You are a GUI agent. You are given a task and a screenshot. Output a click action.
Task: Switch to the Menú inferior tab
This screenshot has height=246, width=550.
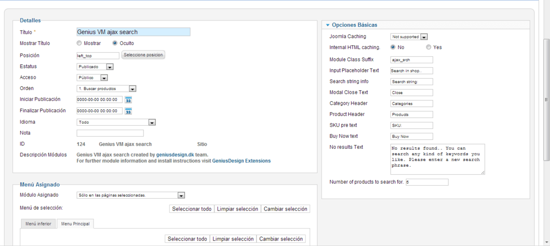coord(38,224)
